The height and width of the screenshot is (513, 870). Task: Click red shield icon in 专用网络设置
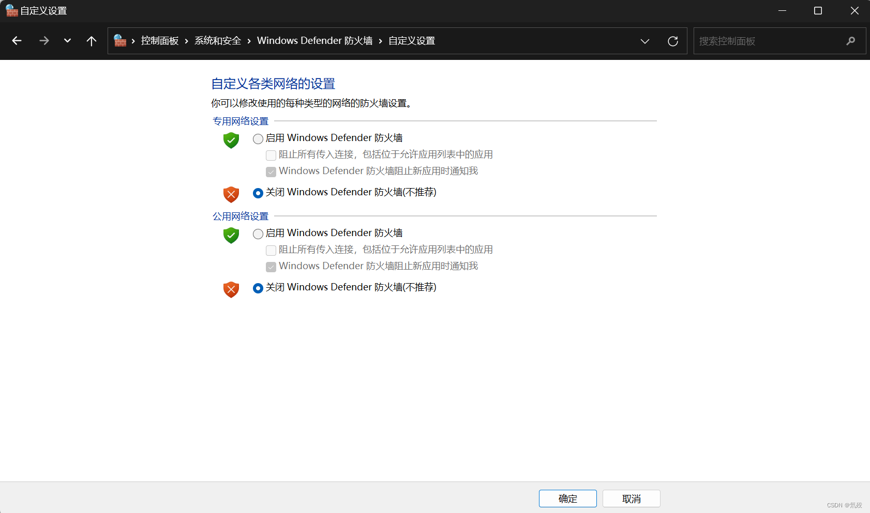(x=231, y=194)
